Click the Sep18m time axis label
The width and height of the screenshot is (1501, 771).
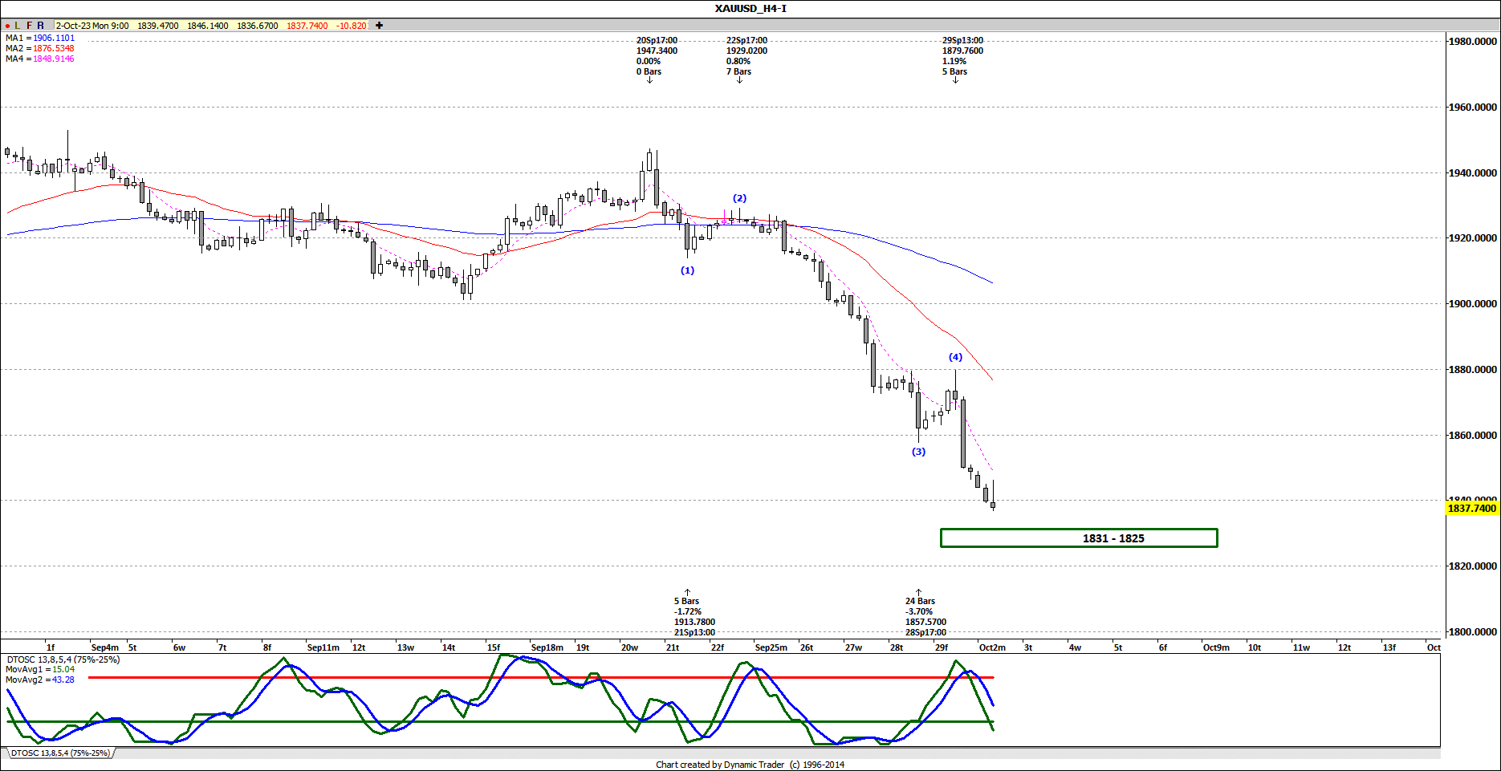point(547,647)
